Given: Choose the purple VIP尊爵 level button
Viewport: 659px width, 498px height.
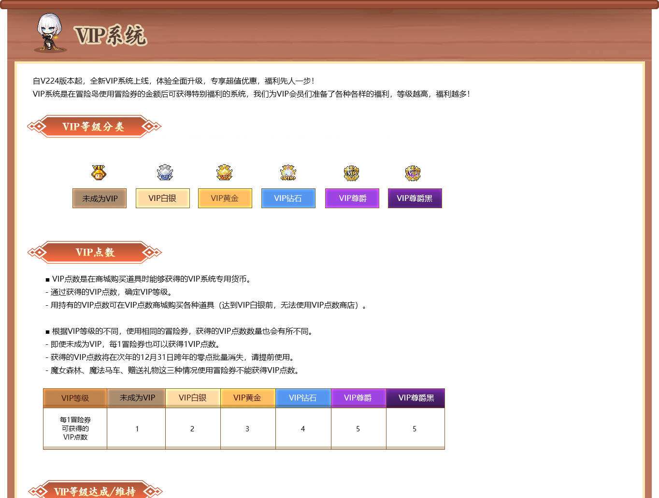Looking at the screenshot, I should (352, 199).
